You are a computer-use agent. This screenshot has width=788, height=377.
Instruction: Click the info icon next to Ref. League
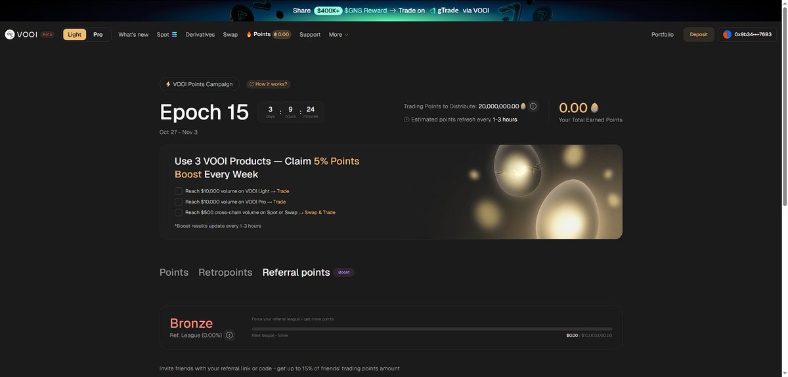(229, 335)
